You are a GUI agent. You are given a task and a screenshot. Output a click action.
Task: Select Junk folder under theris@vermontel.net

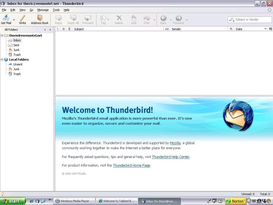[16, 50]
